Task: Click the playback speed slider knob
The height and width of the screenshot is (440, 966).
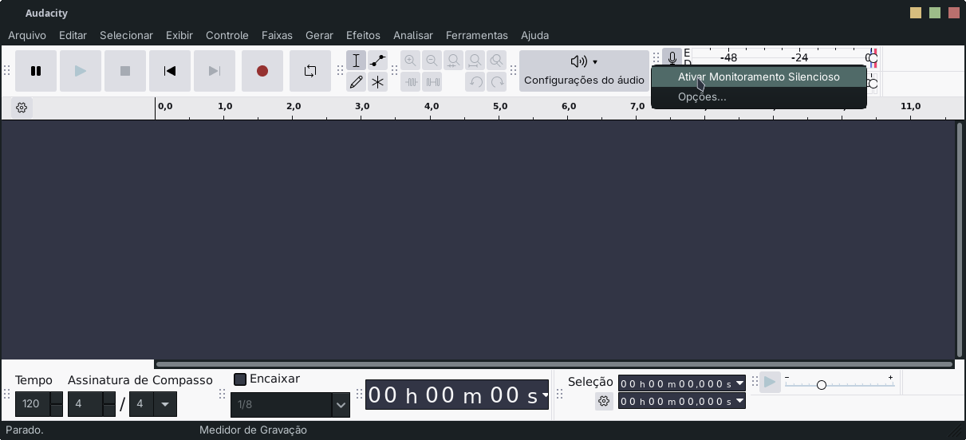Action: click(821, 385)
